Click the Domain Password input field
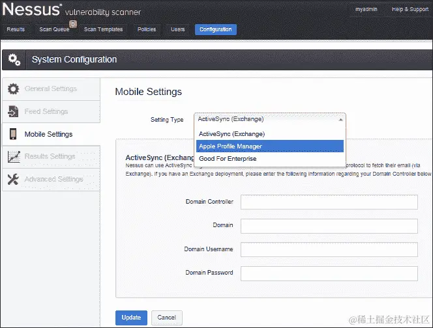 click(x=329, y=273)
